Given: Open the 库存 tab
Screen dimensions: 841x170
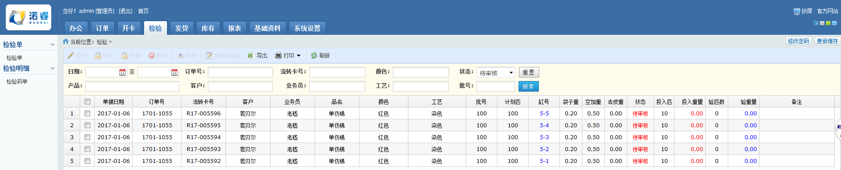Looking at the screenshot, I should click(x=208, y=28).
